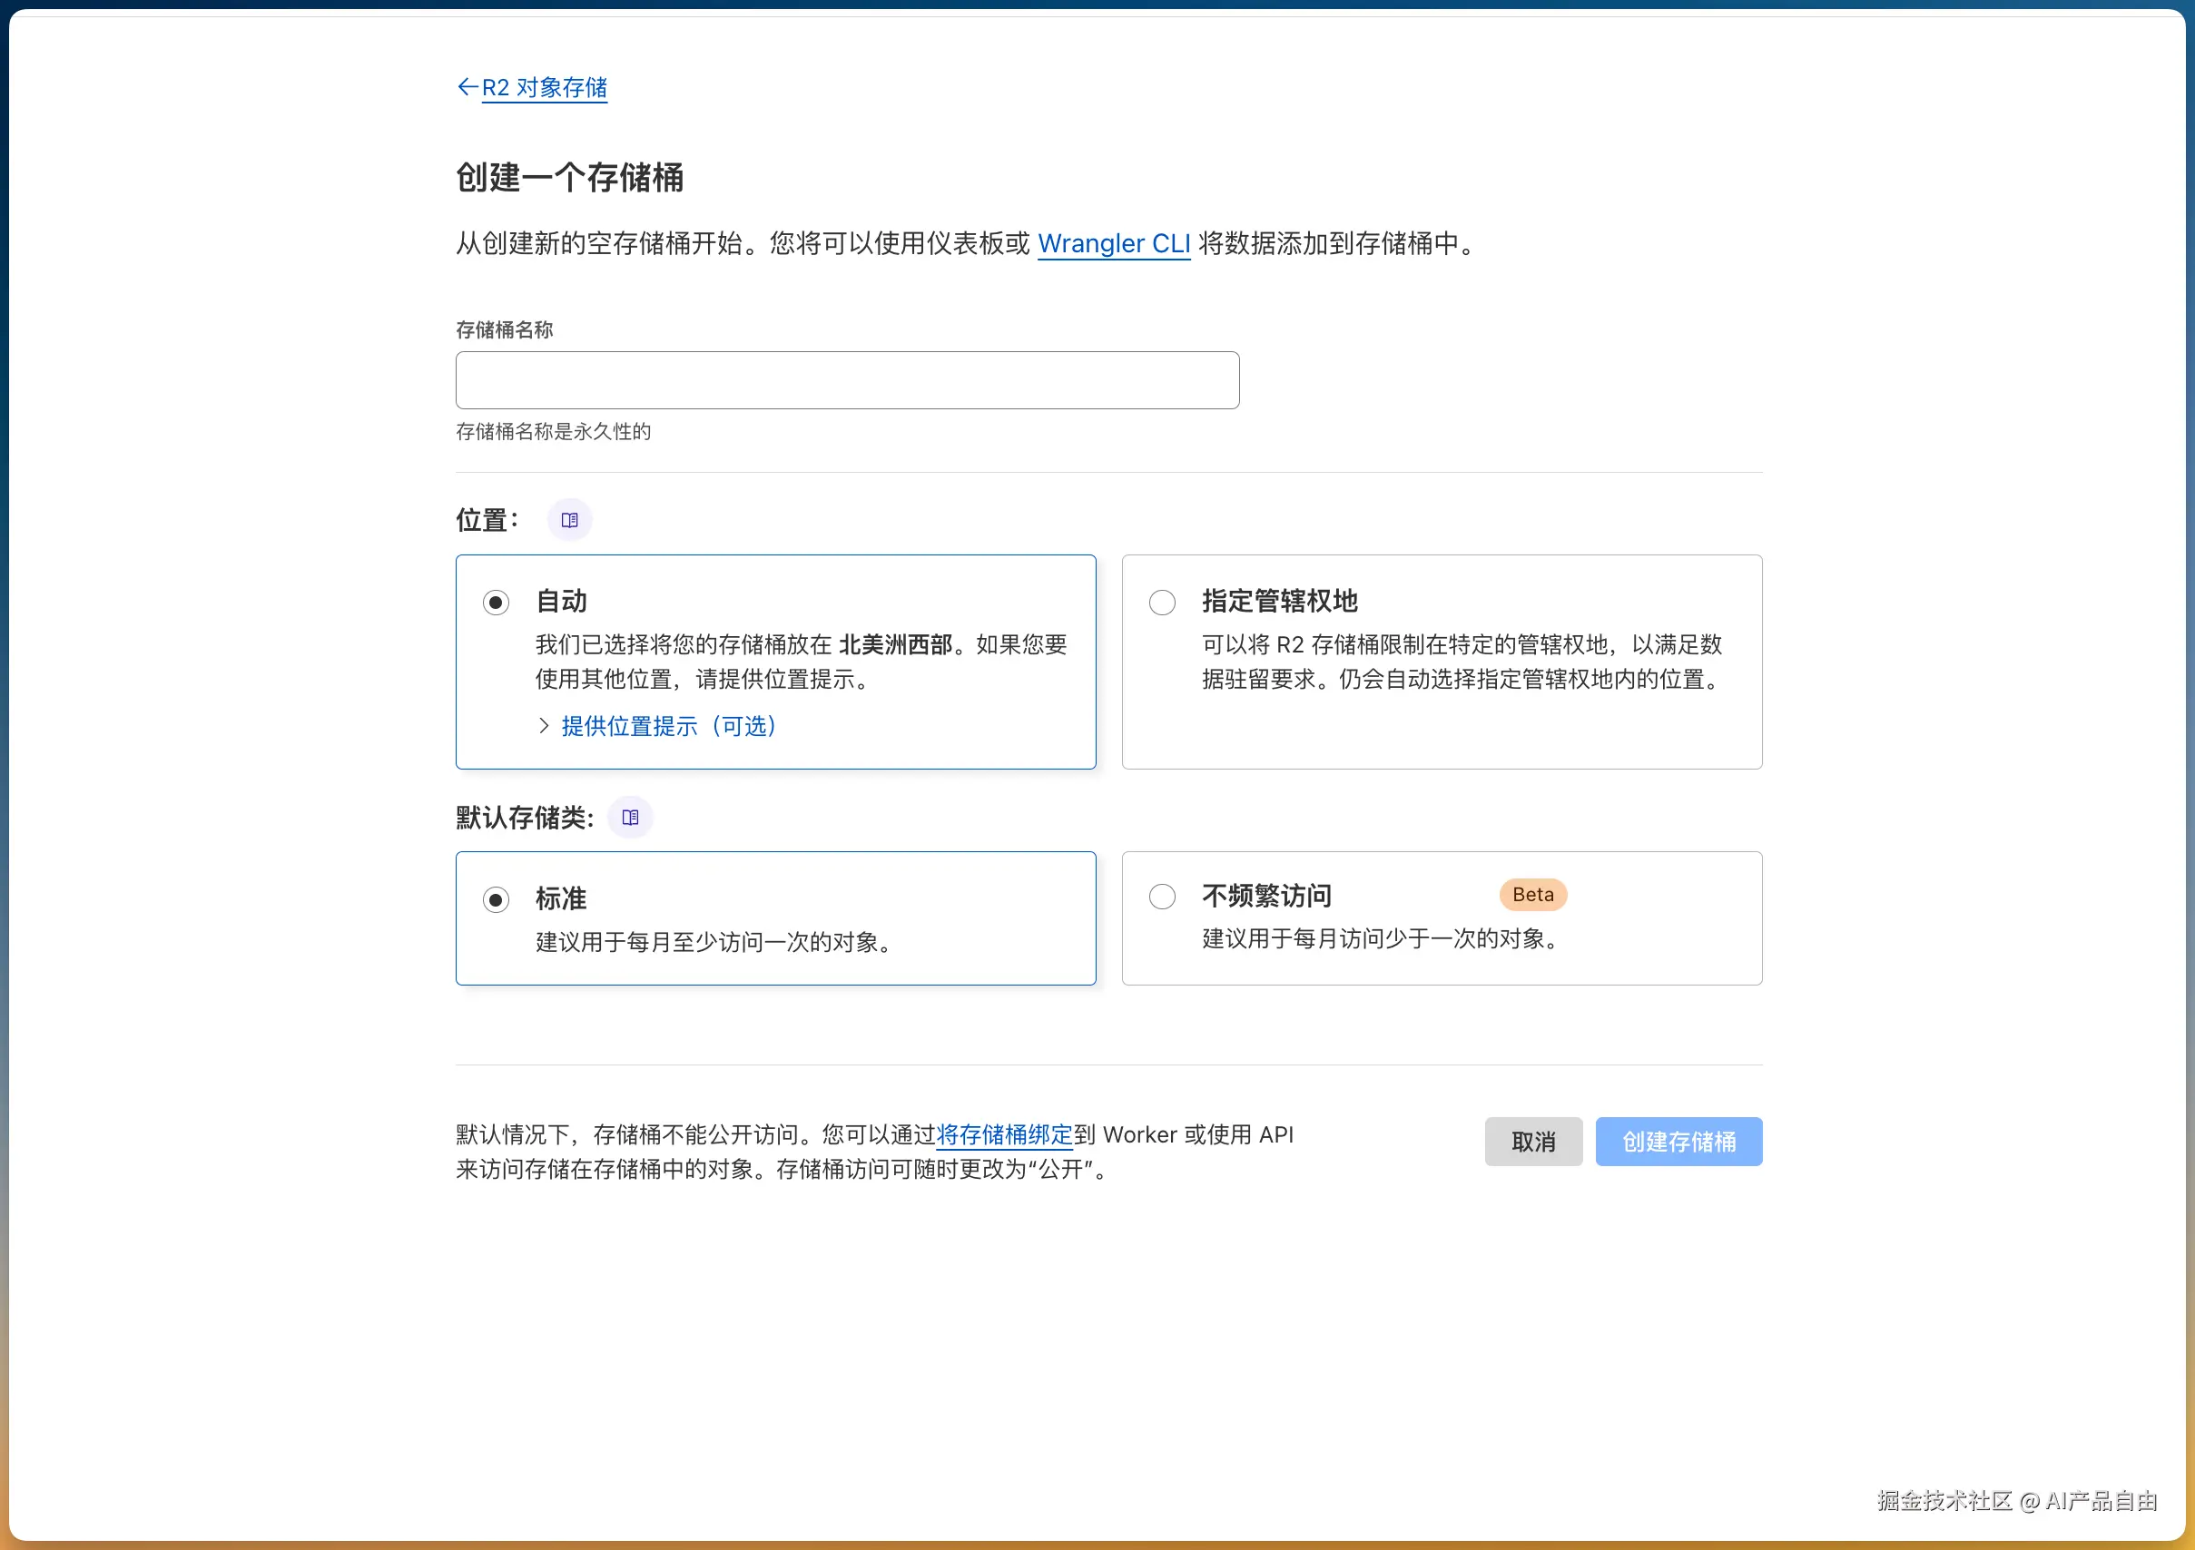Click the Beta badge on 不频繁访问
This screenshot has width=2195, height=1550.
pyautogui.click(x=1532, y=895)
